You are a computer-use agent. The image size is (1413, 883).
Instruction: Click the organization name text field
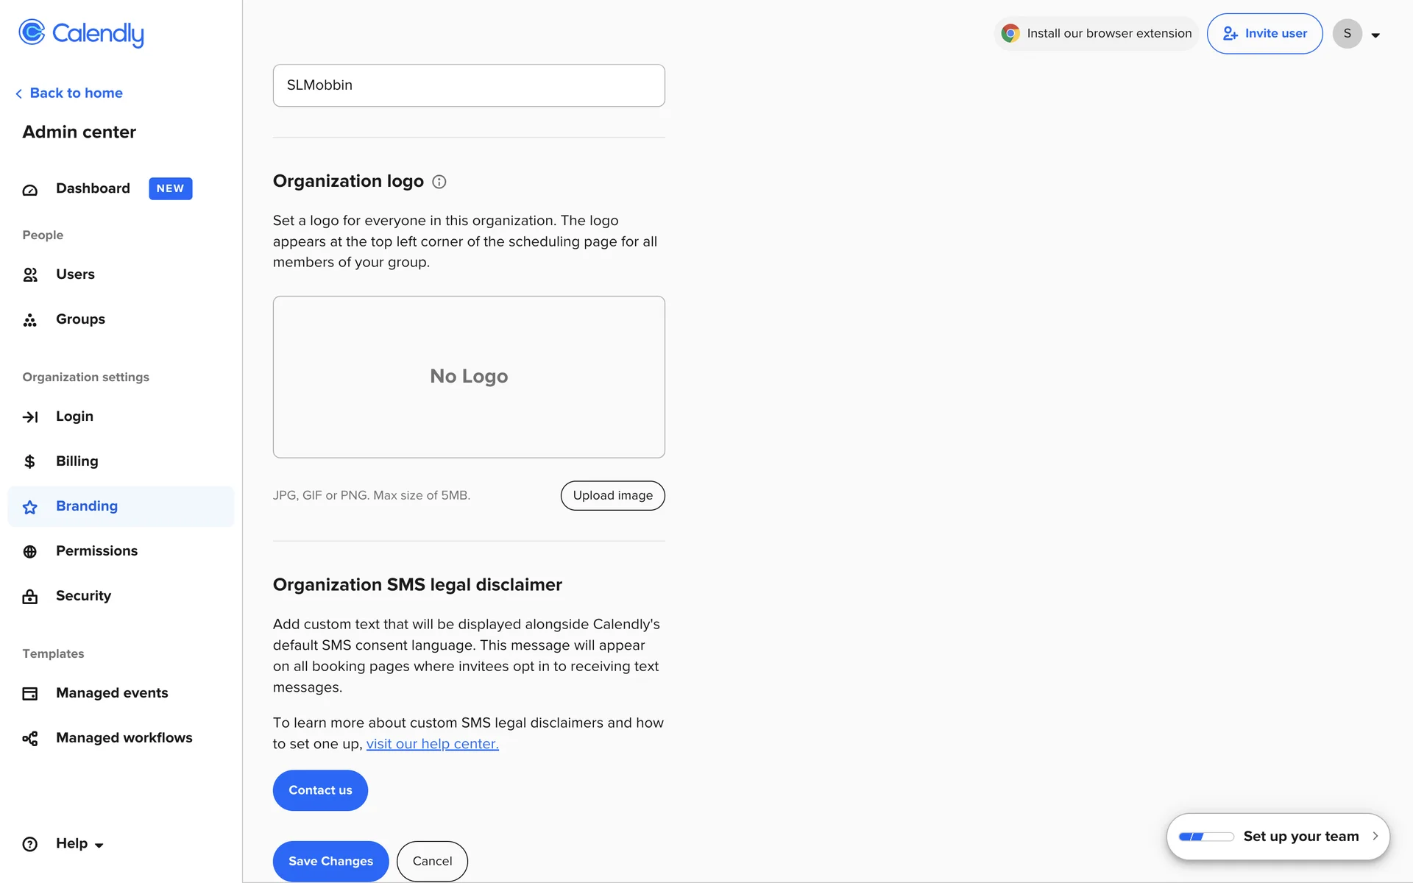pyautogui.click(x=469, y=85)
